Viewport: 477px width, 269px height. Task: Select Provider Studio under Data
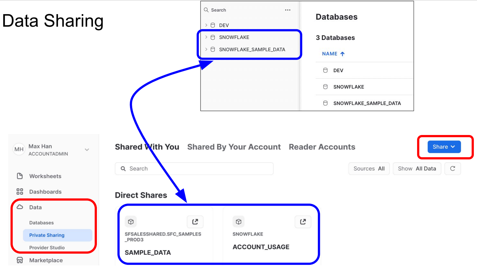(47, 247)
